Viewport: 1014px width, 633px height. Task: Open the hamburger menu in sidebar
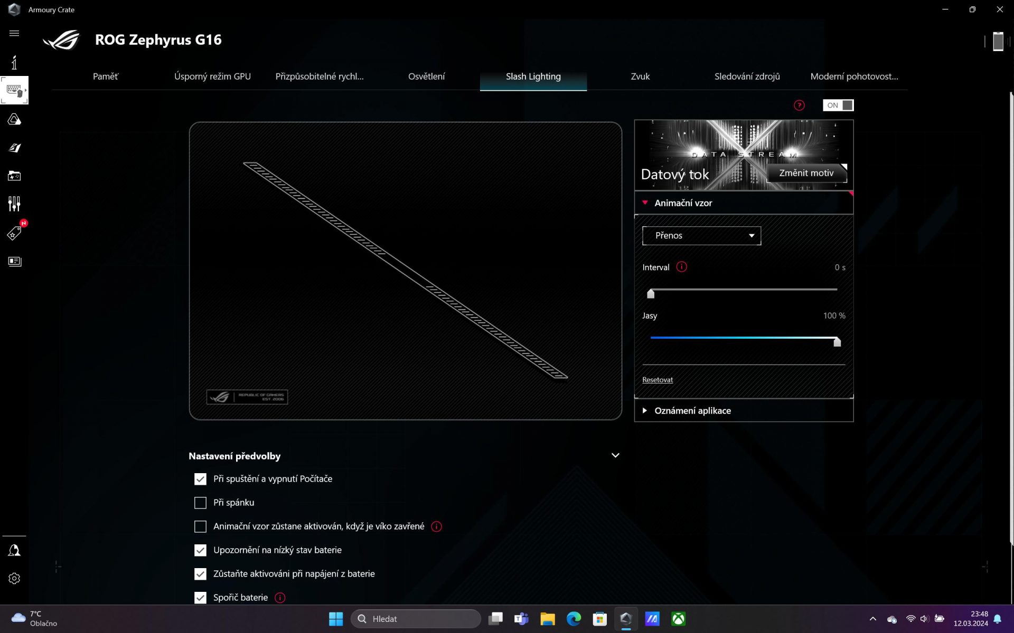[x=14, y=33]
